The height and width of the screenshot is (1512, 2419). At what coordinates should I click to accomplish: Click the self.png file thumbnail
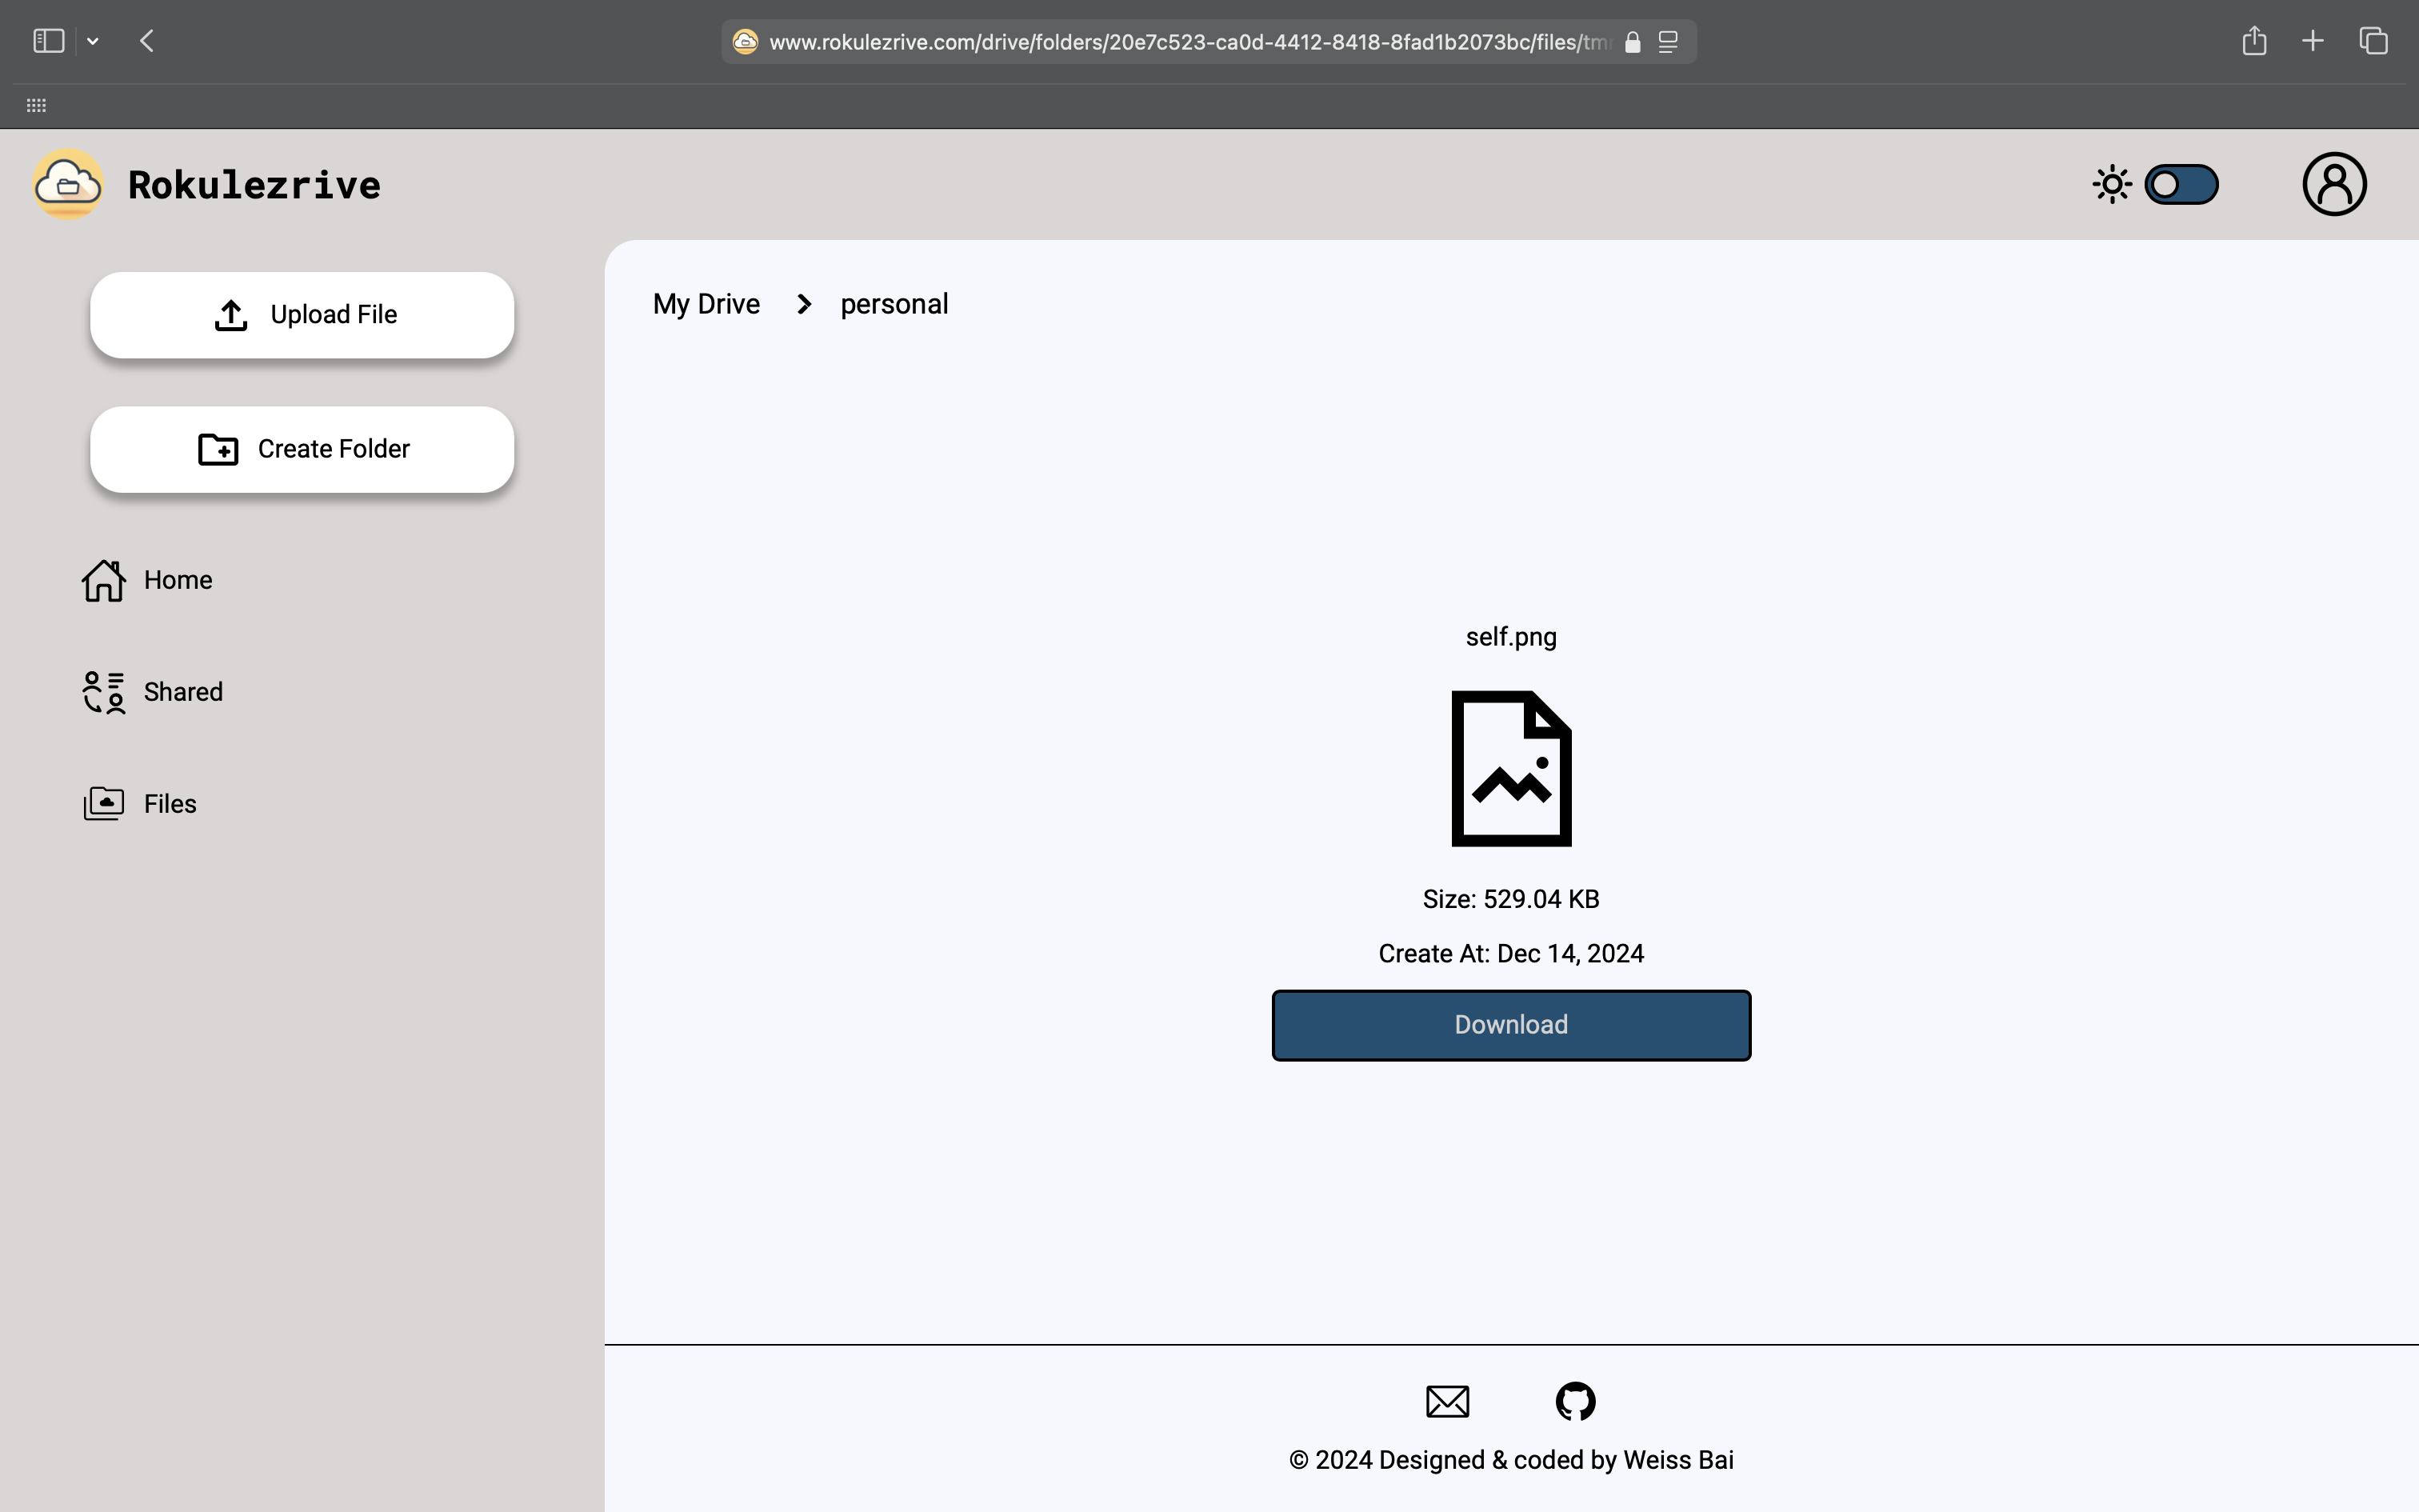[x=1510, y=768]
